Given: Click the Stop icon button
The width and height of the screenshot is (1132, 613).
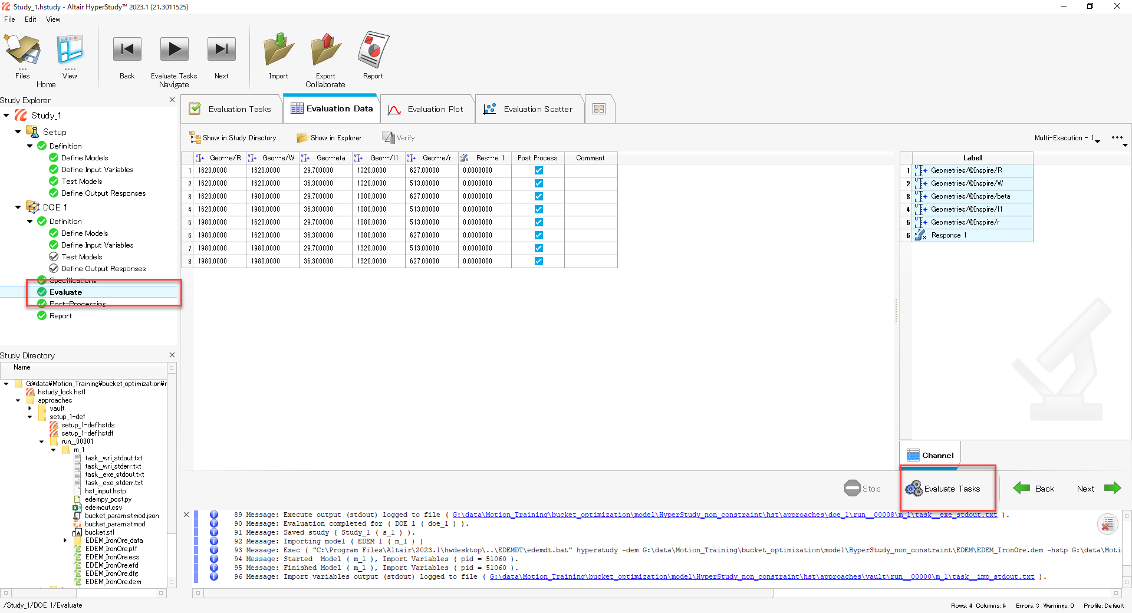Looking at the screenshot, I should (853, 488).
